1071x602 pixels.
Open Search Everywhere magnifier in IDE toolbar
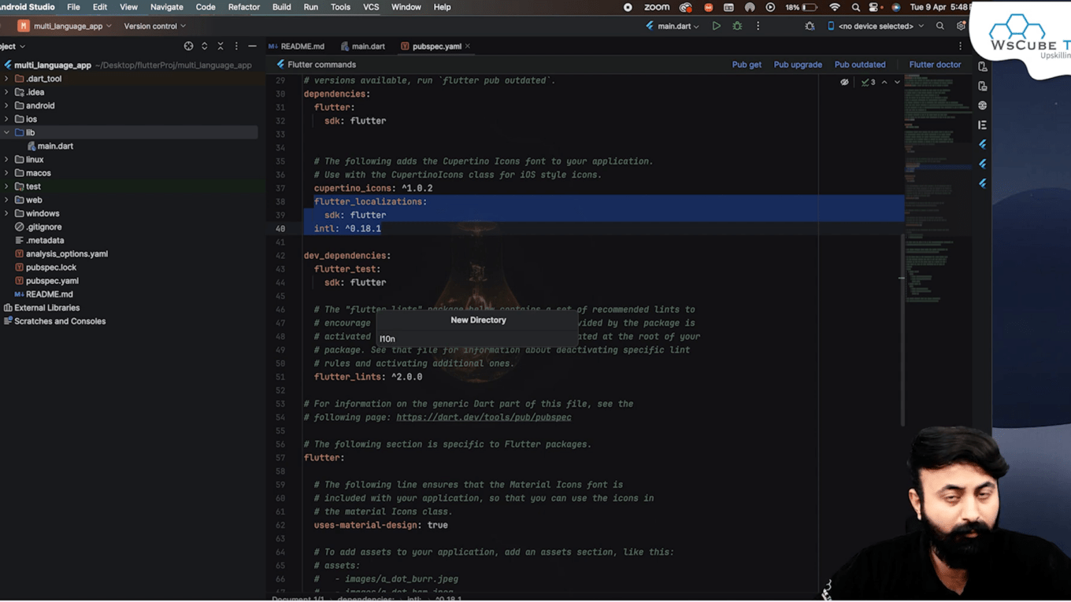point(939,26)
